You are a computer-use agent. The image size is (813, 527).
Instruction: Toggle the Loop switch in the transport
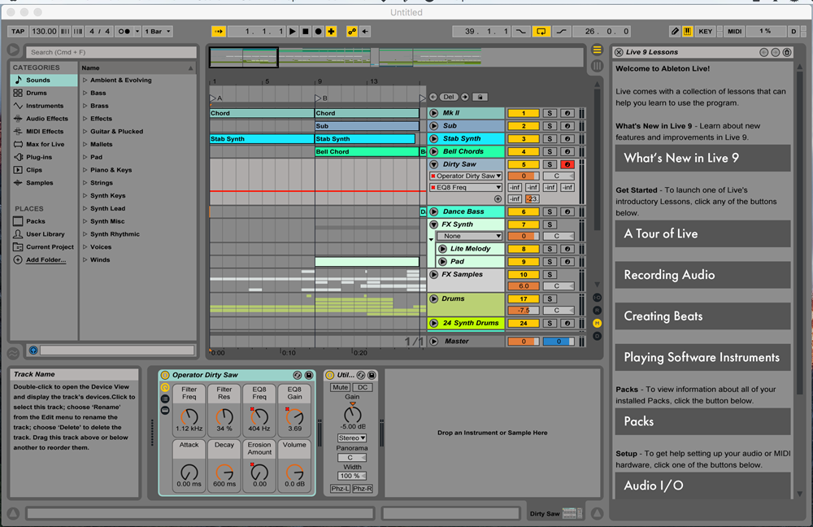pos(541,32)
